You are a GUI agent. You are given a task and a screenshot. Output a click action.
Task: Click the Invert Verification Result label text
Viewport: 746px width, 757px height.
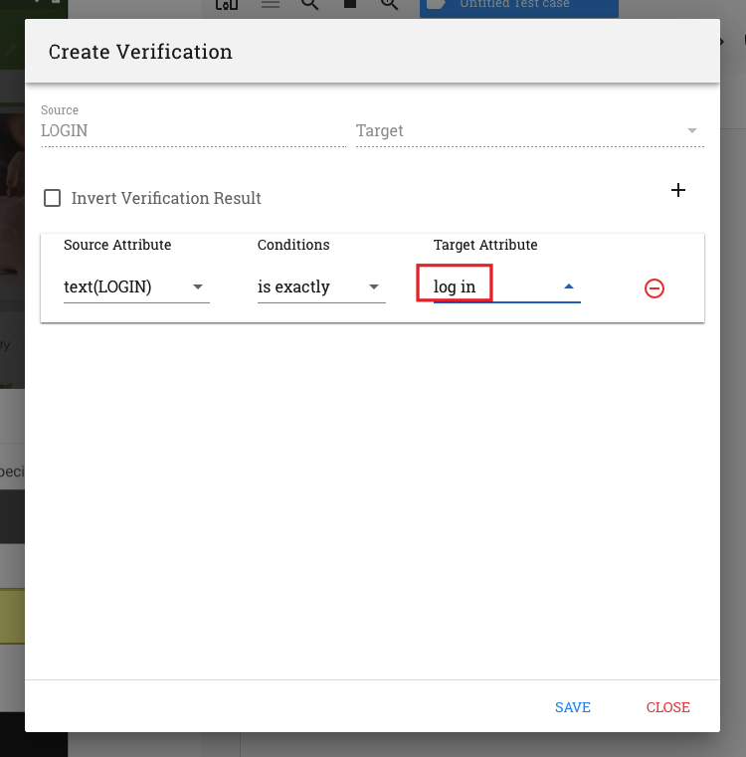(x=166, y=198)
